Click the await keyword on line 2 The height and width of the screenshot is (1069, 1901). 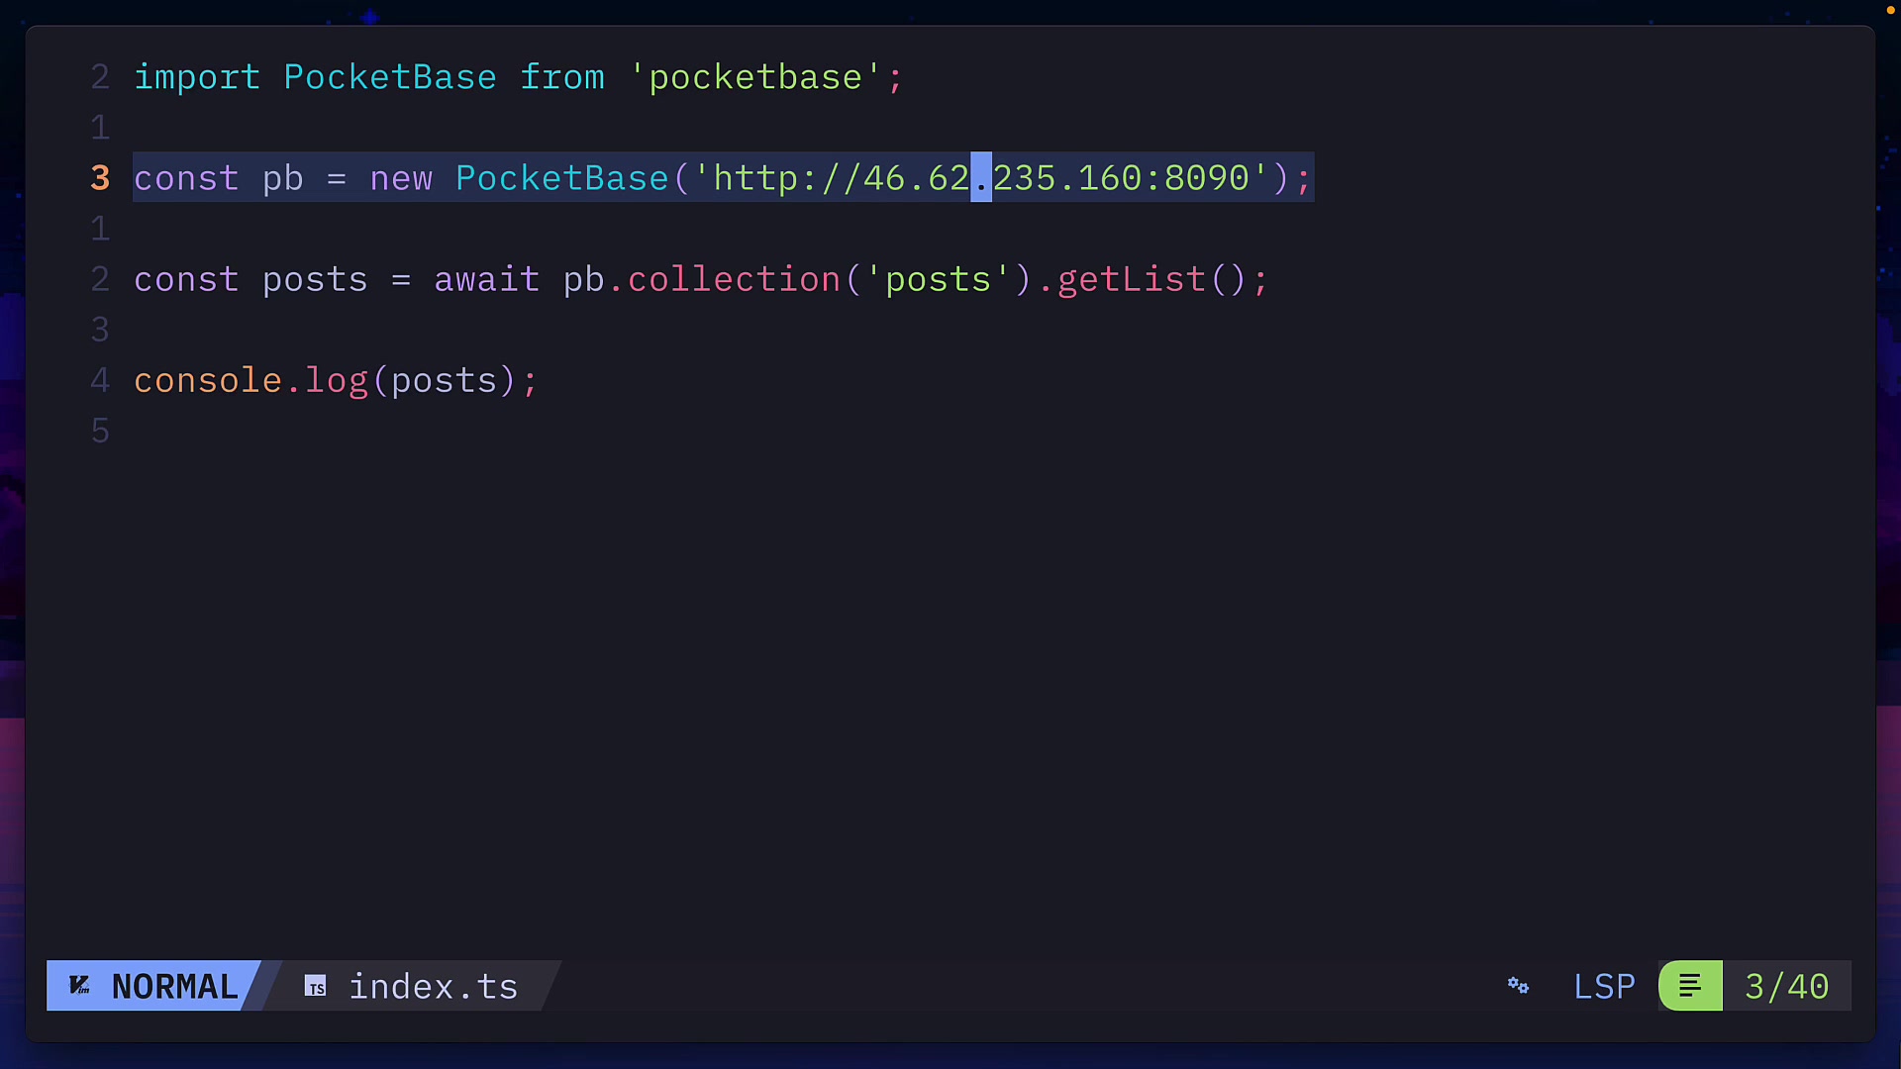pos(486,280)
